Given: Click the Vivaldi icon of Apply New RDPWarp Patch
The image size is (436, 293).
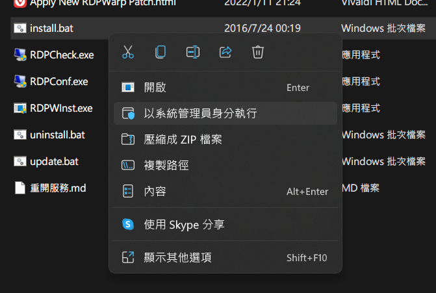Looking at the screenshot, I should point(20,3).
